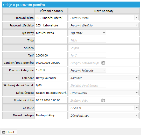Open calendar picker for Zahájení pracovního poměru
Viewport: 141px width, 135px height.
pos(103,63)
